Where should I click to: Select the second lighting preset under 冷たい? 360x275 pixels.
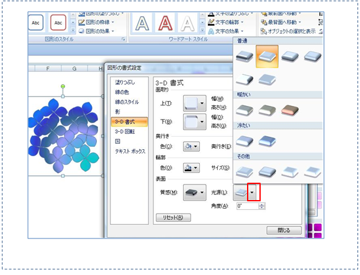(267, 141)
